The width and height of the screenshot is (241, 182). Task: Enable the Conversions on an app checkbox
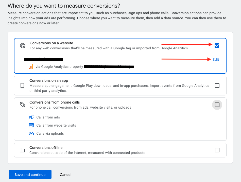pos(217,86)
